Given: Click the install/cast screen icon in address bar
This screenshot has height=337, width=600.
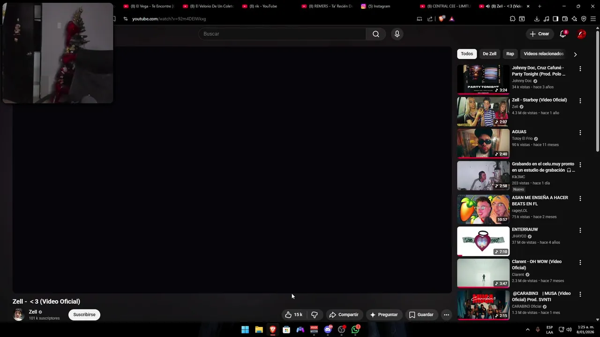Looking at the screenshot, I should coord(419,19).
